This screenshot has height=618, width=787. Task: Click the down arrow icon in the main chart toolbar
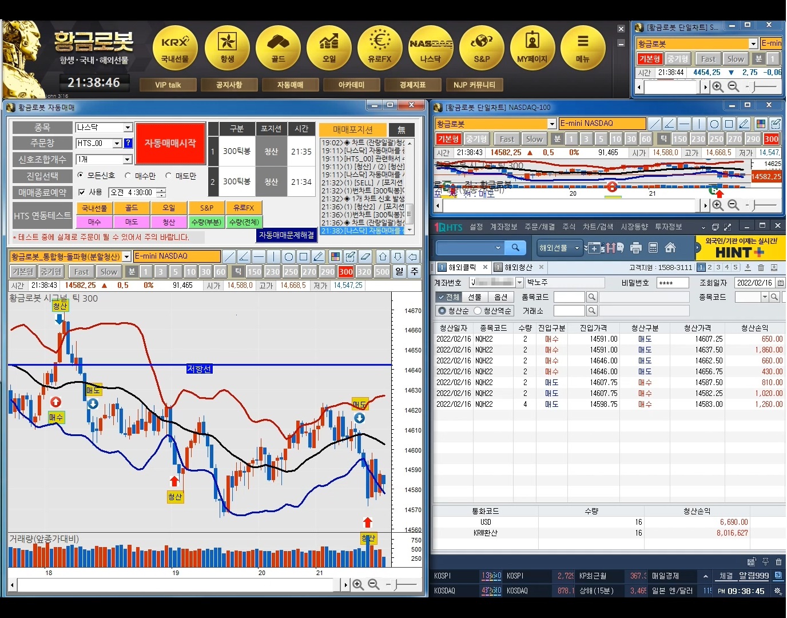coord(398,256)
